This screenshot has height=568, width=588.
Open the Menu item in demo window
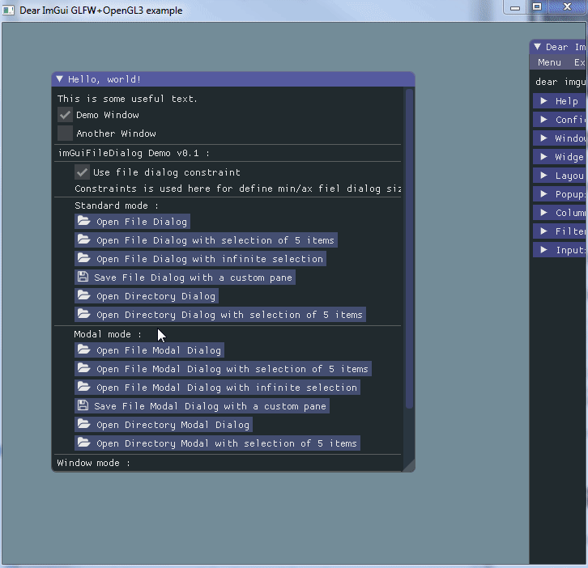pyautogui.click(x=549, y=62)
